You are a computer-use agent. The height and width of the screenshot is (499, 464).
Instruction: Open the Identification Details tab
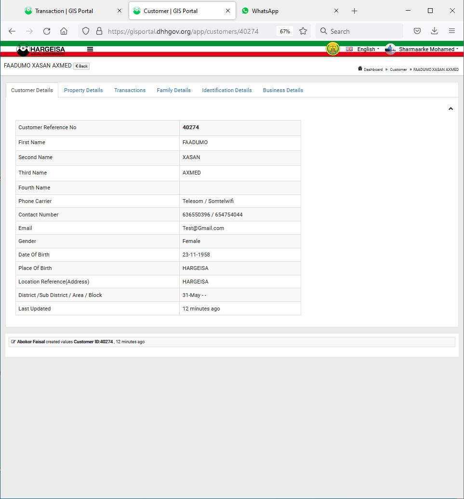coord(227,90)
